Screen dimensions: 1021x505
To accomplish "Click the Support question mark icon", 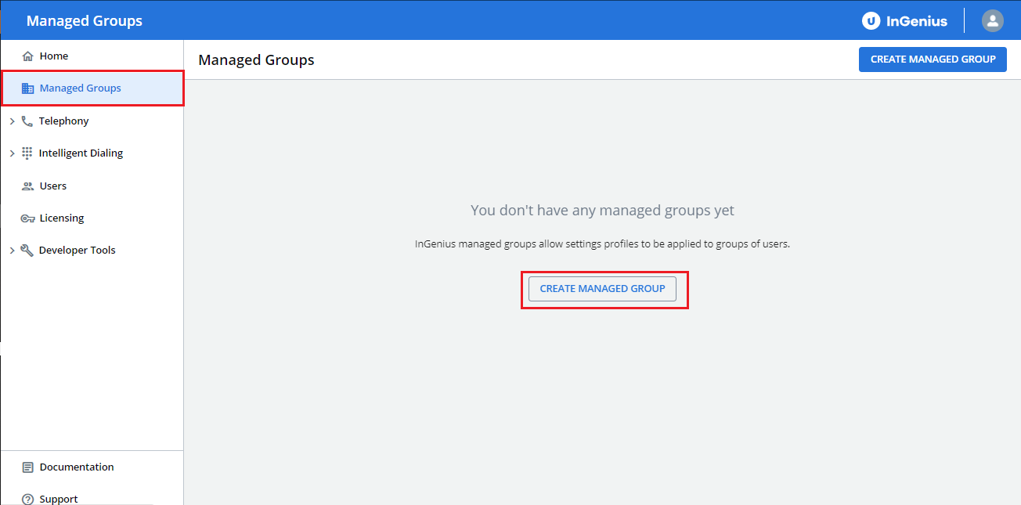I will click(28, 499).
